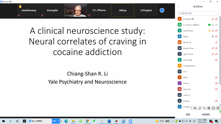This screenshot has height=124, width=221.
Task: Click xiaolinwang's raised hand icon
Action: (x=209, y=31)
